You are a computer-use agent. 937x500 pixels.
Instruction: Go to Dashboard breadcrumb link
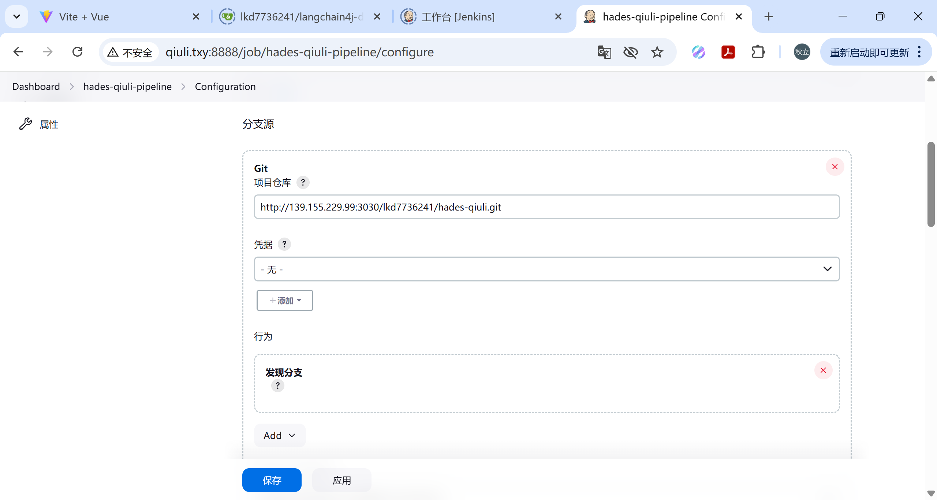[36, 87]
